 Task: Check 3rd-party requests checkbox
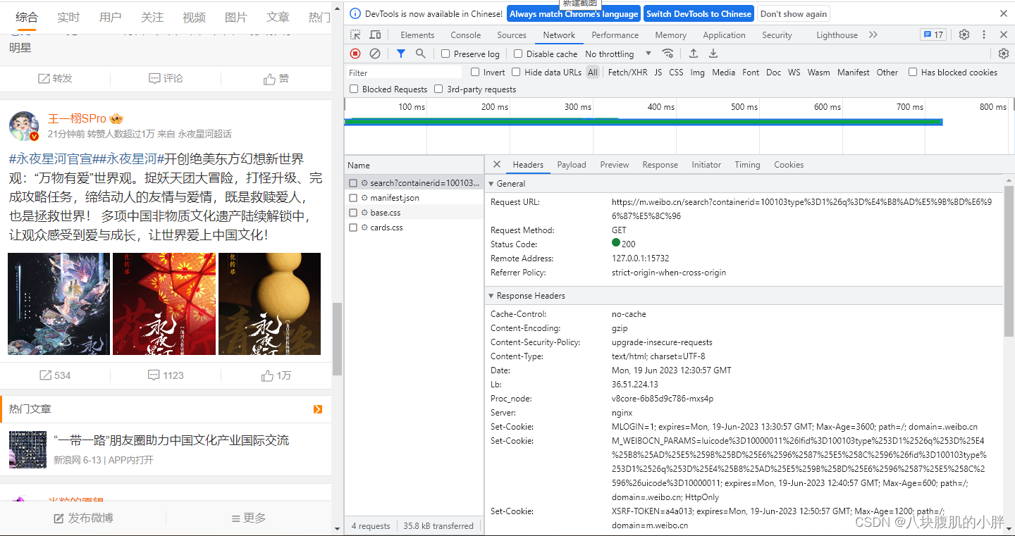438,89
